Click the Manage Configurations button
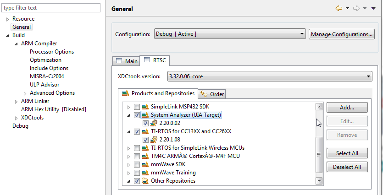The width and height of the screenshot is (383, 195). (x=342, y=34)
